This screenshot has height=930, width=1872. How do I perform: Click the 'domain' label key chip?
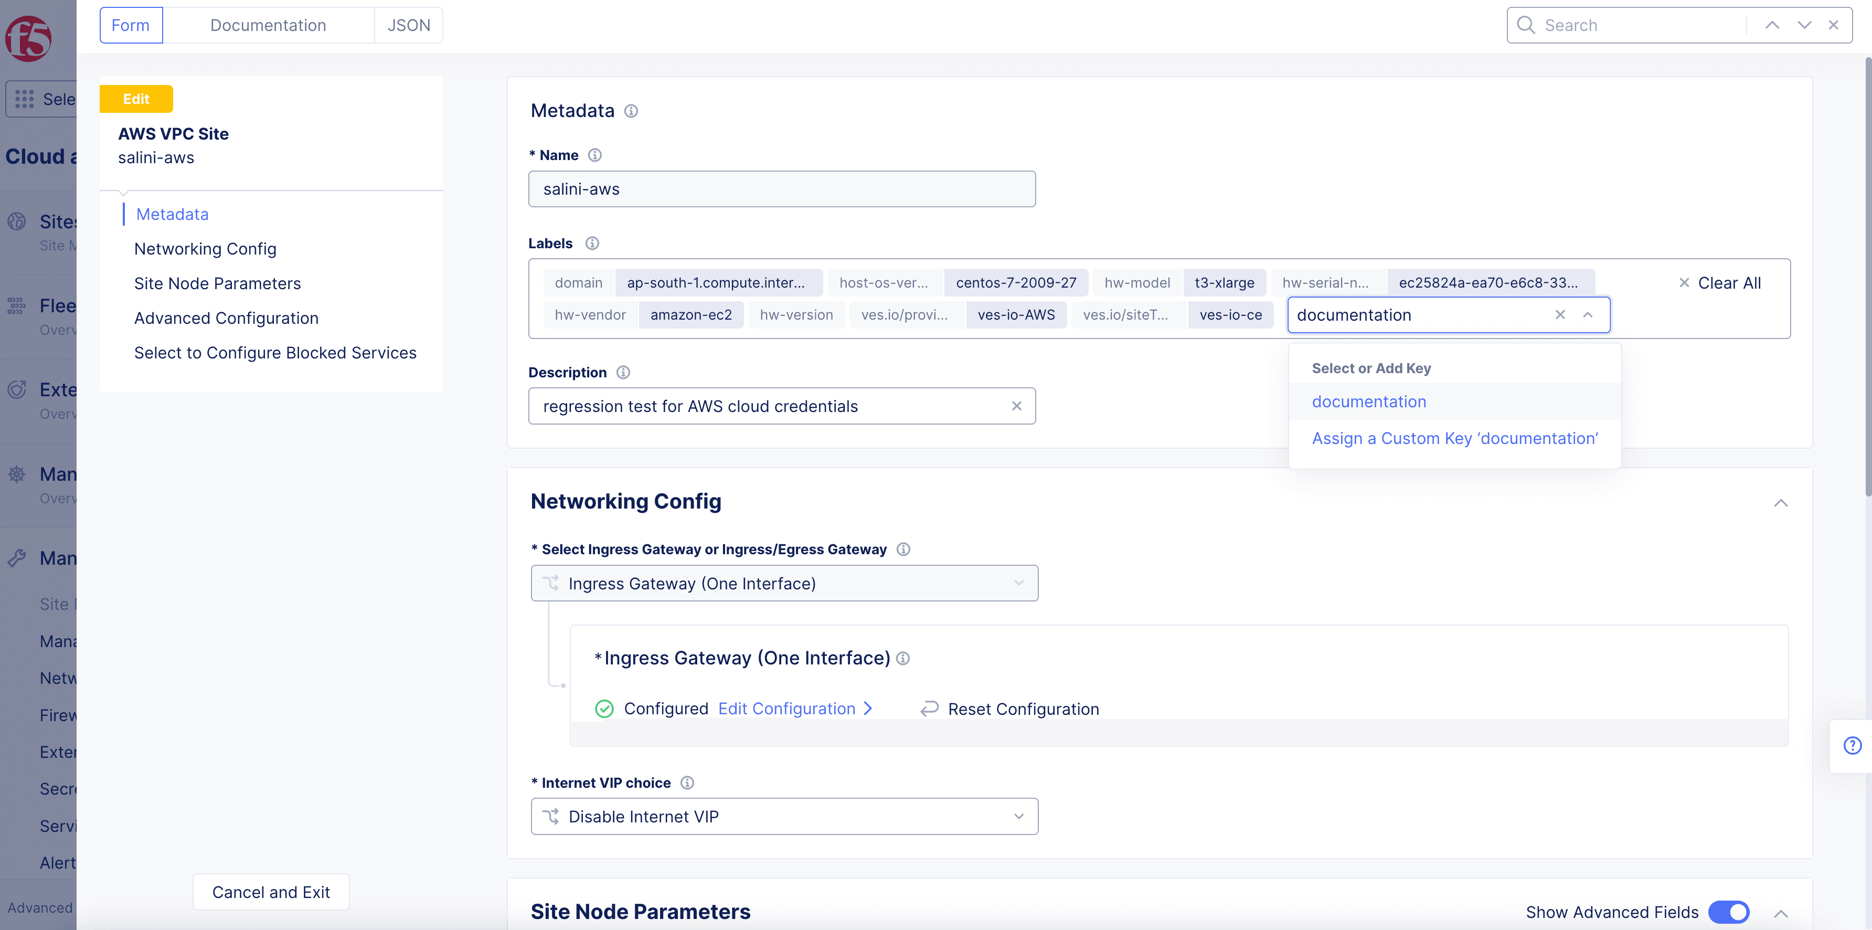(579, 283)
